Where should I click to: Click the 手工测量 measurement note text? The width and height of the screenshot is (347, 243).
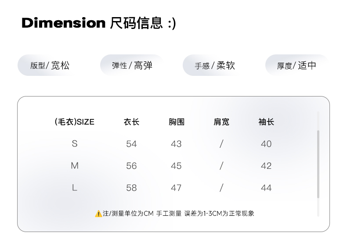[x=169, y=214]
